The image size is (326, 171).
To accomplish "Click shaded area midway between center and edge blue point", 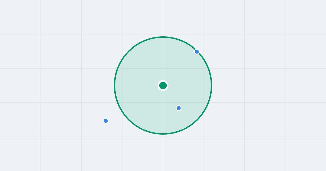I will pyautogui.click(x=180, y=68).
